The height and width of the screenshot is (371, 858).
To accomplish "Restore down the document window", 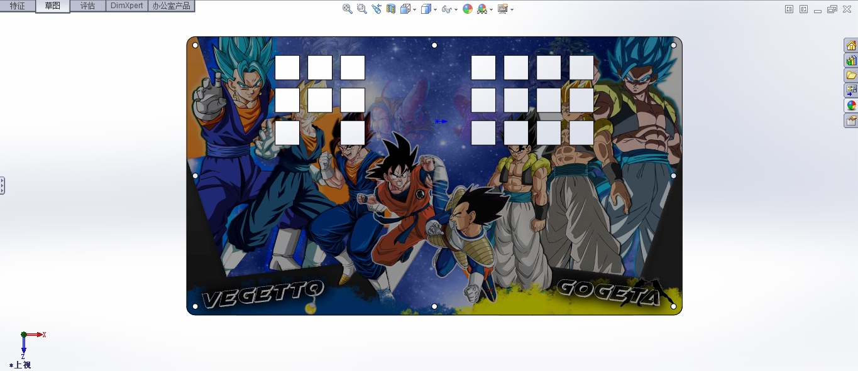I will pyautogui.click(x=832, y=9).
